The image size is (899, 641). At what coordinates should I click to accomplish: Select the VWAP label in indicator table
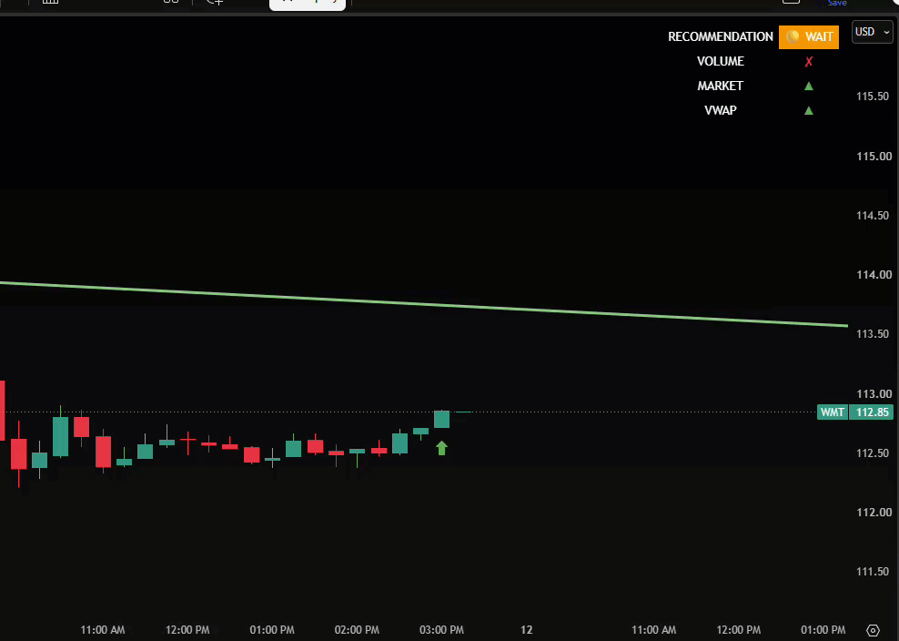pos(720,110)
